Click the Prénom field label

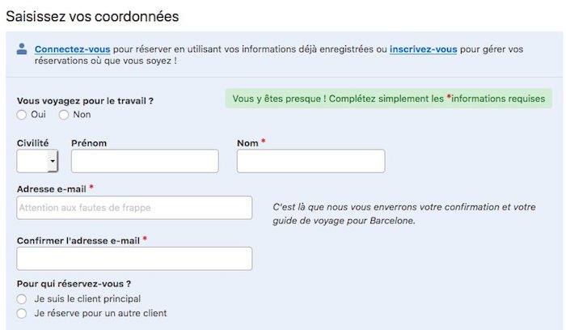89,143
